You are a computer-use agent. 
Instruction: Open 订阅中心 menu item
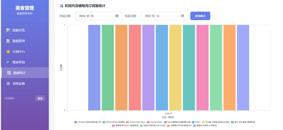click(x=25, y=52)
